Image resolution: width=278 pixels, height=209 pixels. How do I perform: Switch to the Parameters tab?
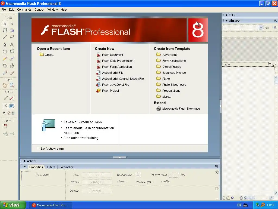67,167
